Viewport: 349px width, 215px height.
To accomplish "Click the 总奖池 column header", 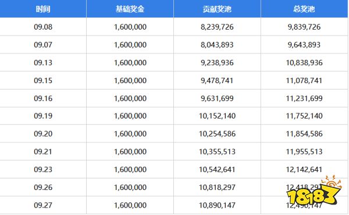I will tap(304, 9).
